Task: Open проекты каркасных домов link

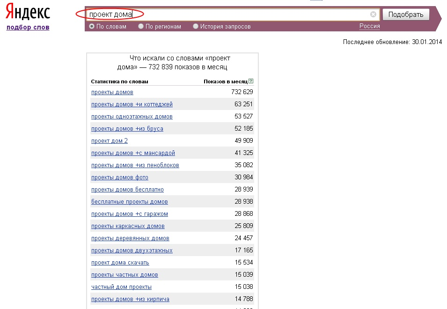Action: (128, 226)
